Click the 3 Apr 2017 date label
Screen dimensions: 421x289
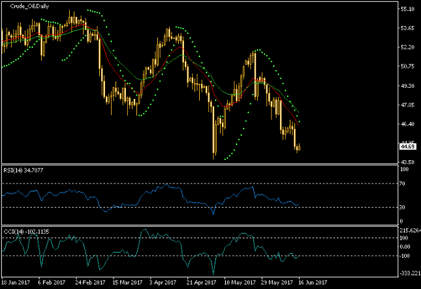coord(163,282)
